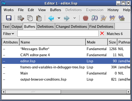This screenshot has height=101, width=132.
Task: Select the *Messages Buffer* row
Action: point(66,49)
